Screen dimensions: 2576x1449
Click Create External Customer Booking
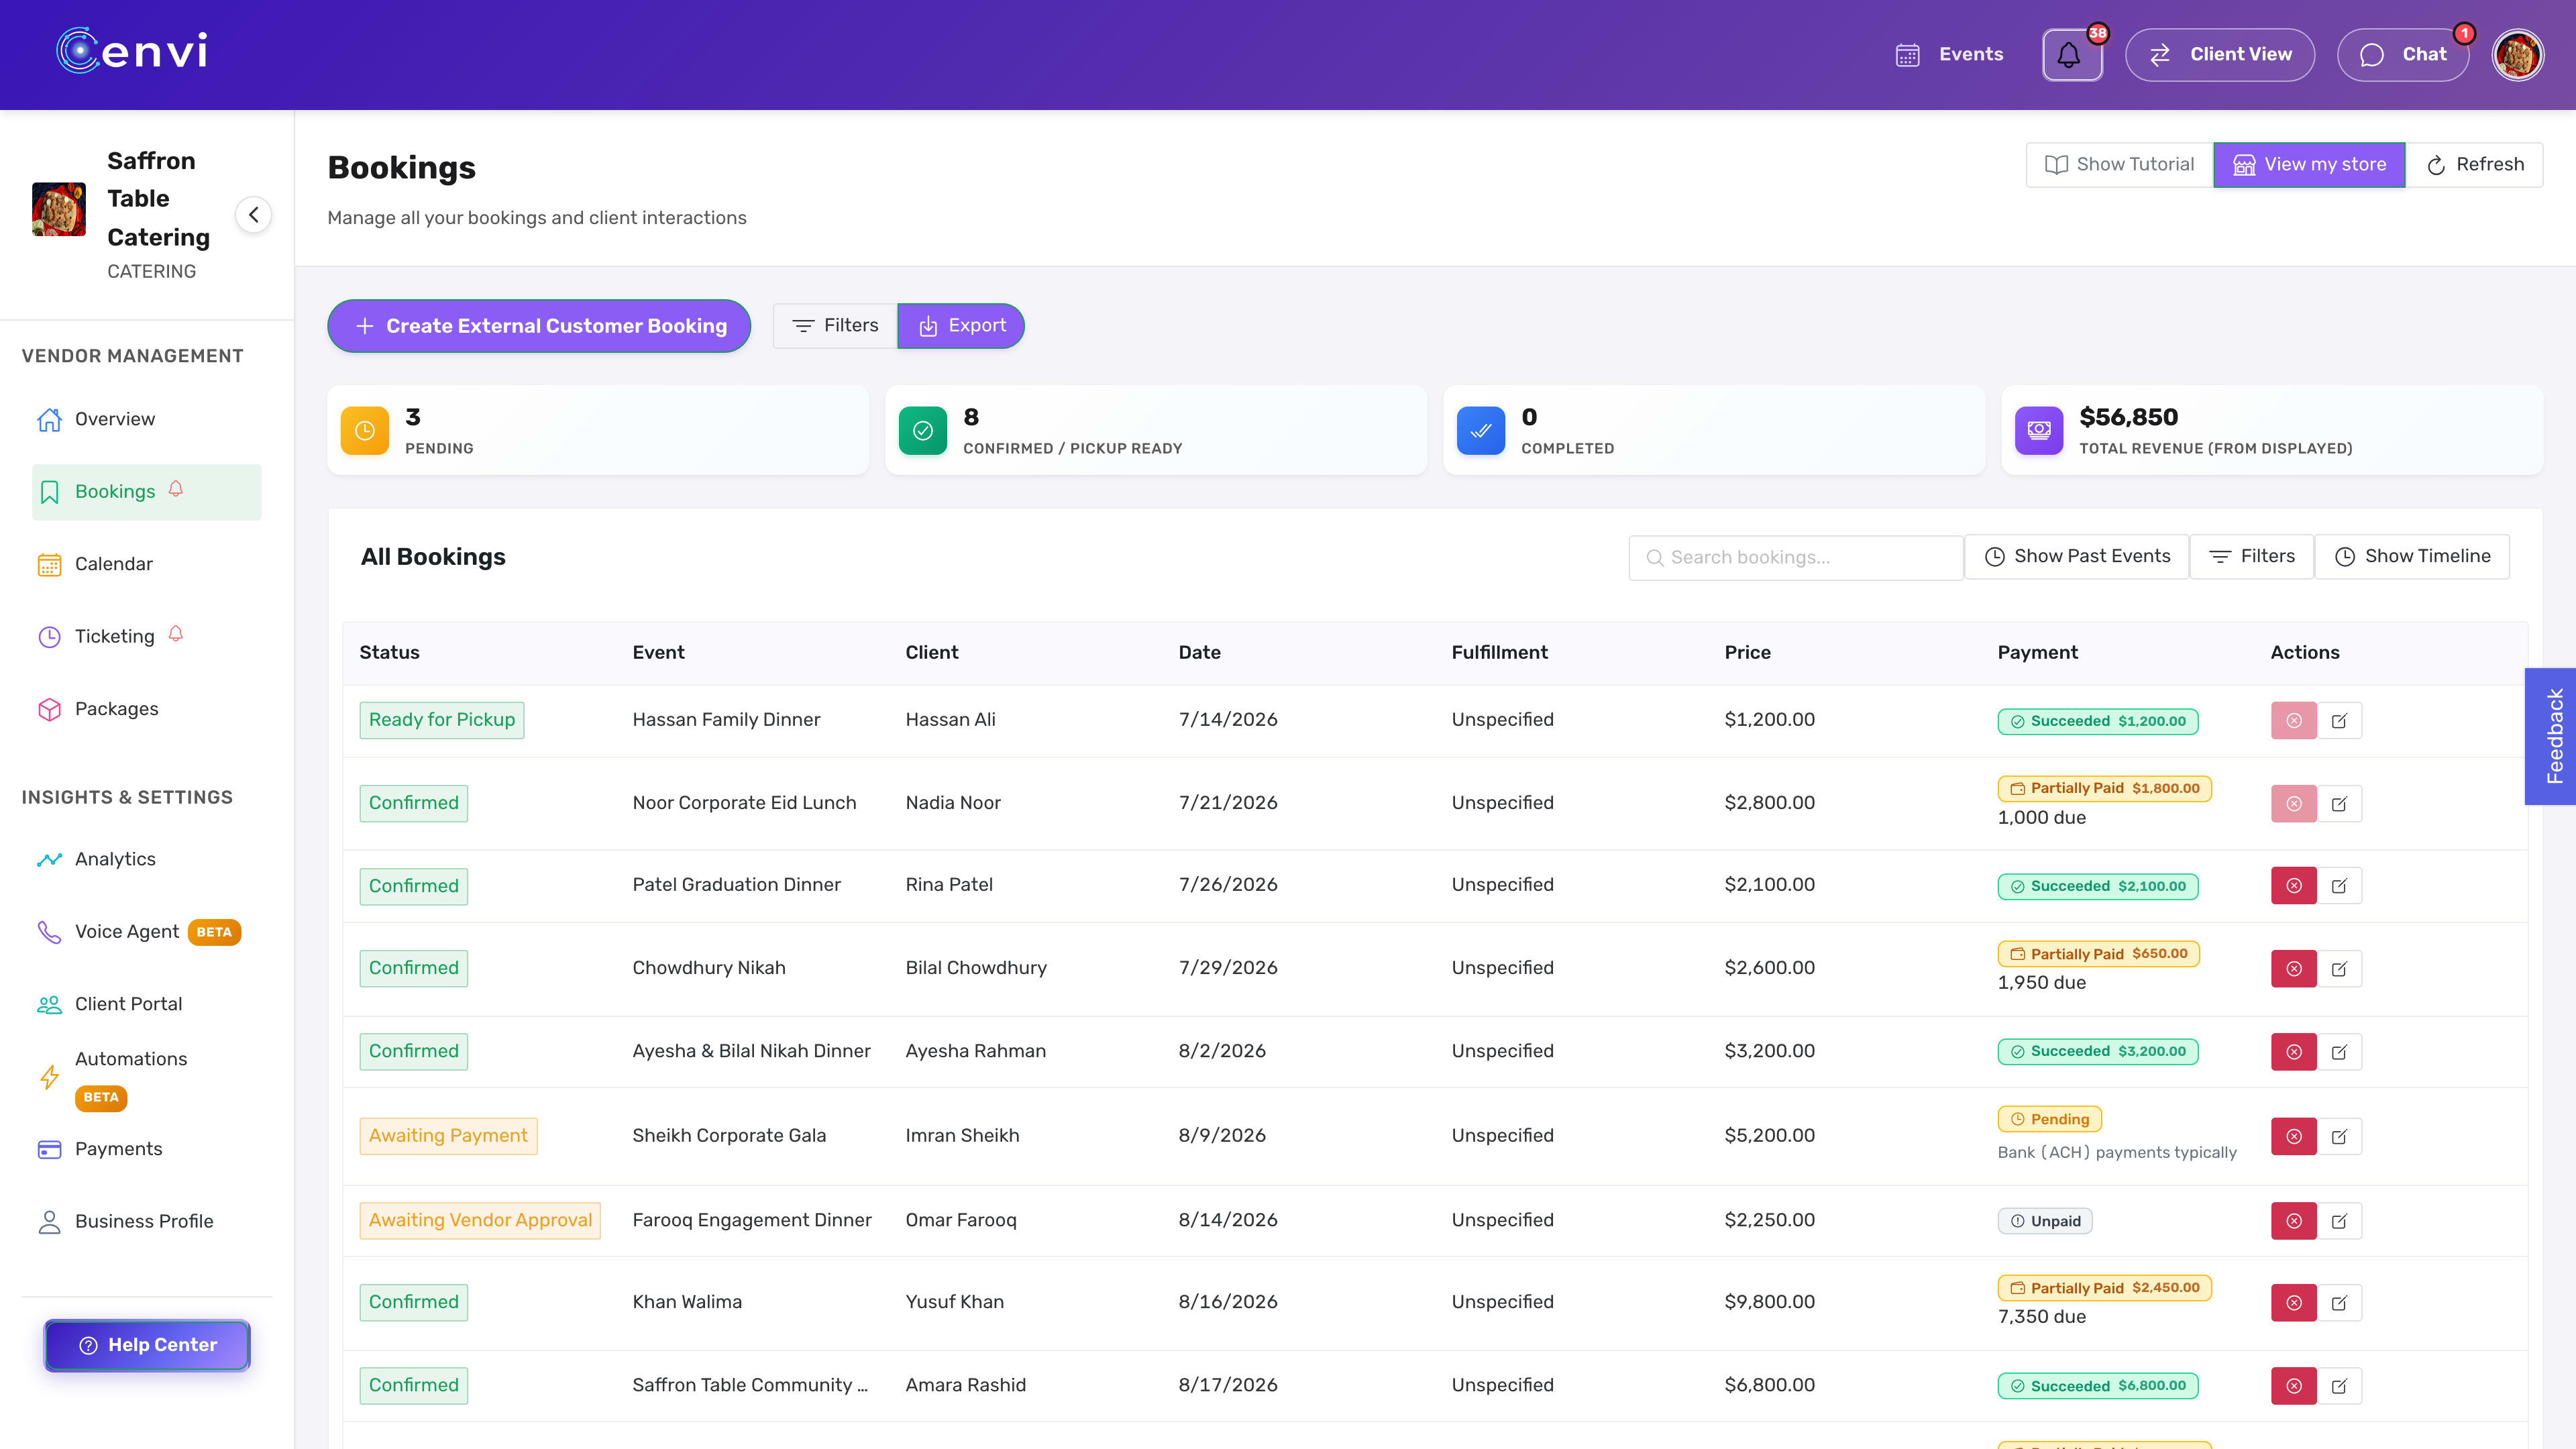coord(539,326)
